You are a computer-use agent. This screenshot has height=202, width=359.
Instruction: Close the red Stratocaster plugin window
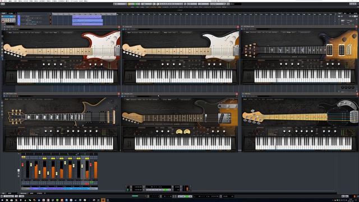coord(119,27)
